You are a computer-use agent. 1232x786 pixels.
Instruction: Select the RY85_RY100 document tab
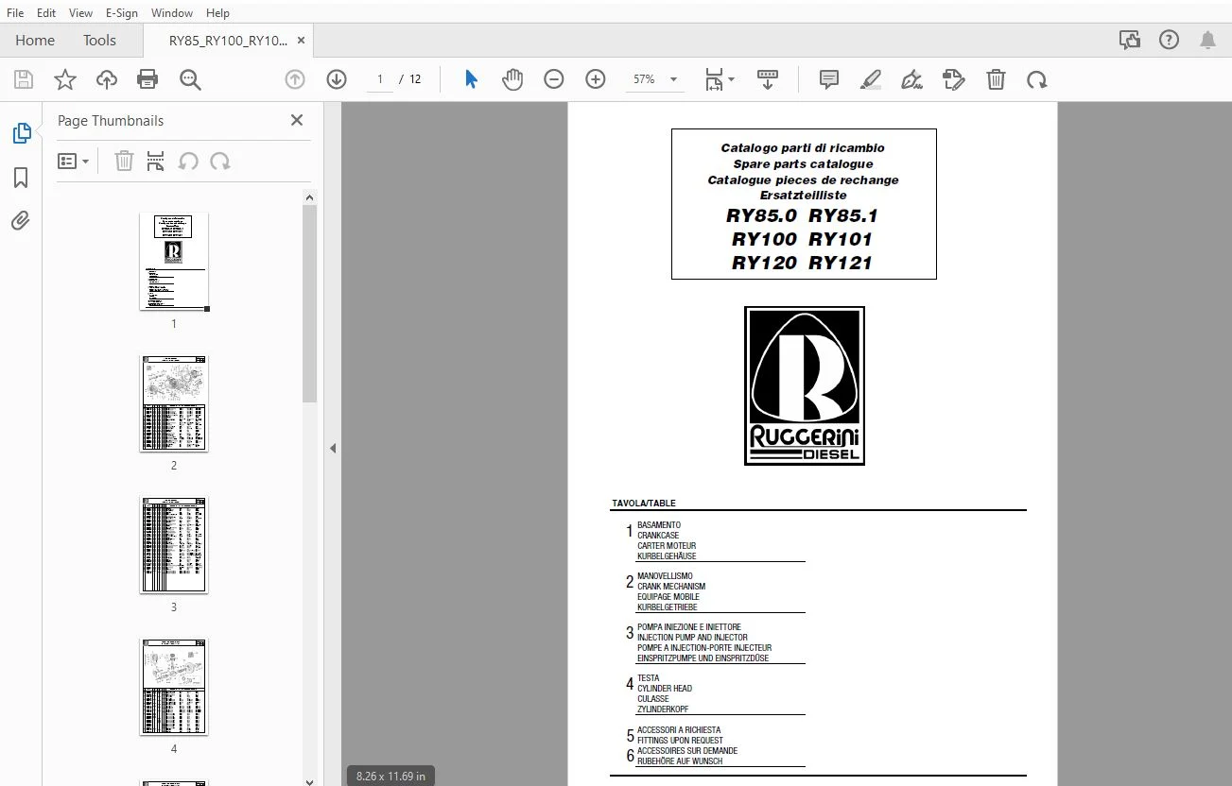point(227,41)
